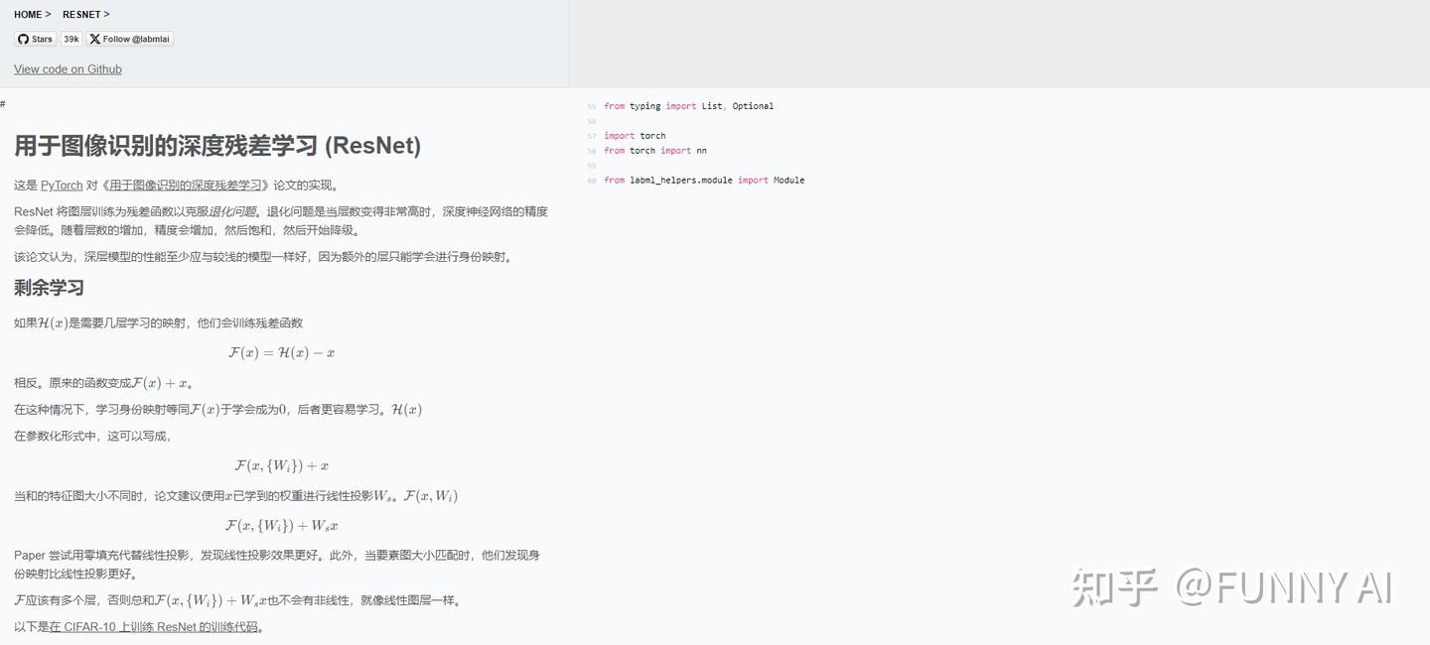Image resolution: width=1430 pixels, height=645 pixels.
Task: Click the 'import torch' code line
Action: tap(635, 136)
